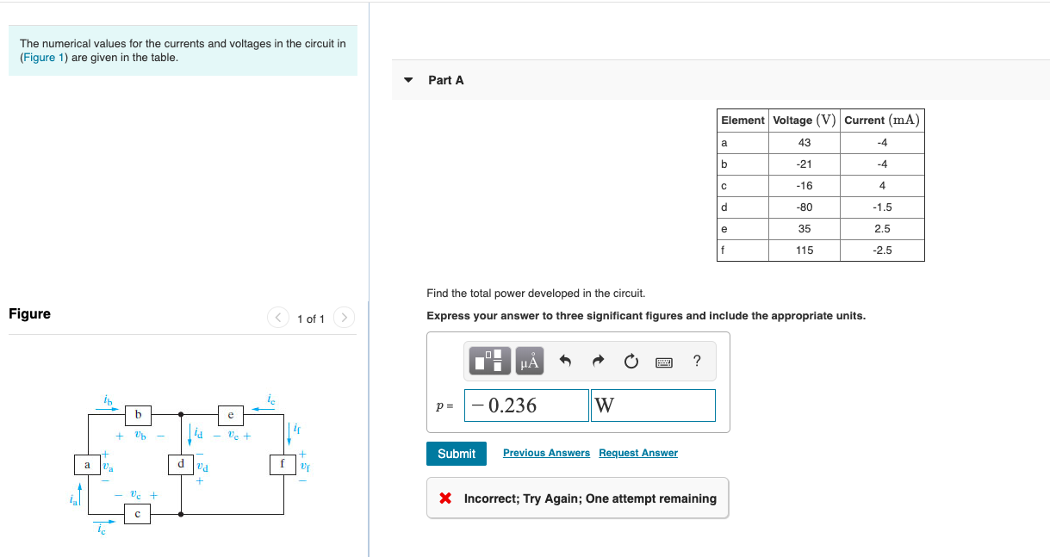Click Request Answer

[637, 453]
